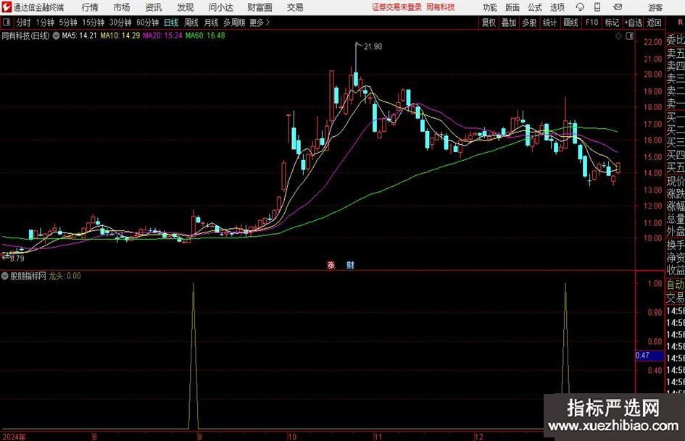Toggle the side panel icon near price axis

tap(629, 36)
